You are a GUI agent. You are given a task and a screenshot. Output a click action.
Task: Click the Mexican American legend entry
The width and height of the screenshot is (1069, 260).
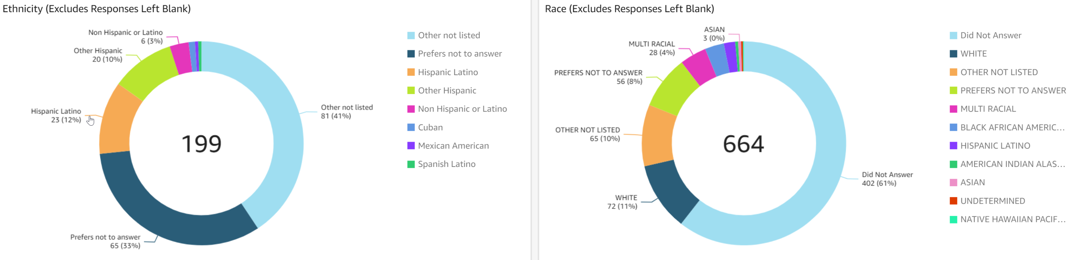pyautogui.click(x=453, y=146)
